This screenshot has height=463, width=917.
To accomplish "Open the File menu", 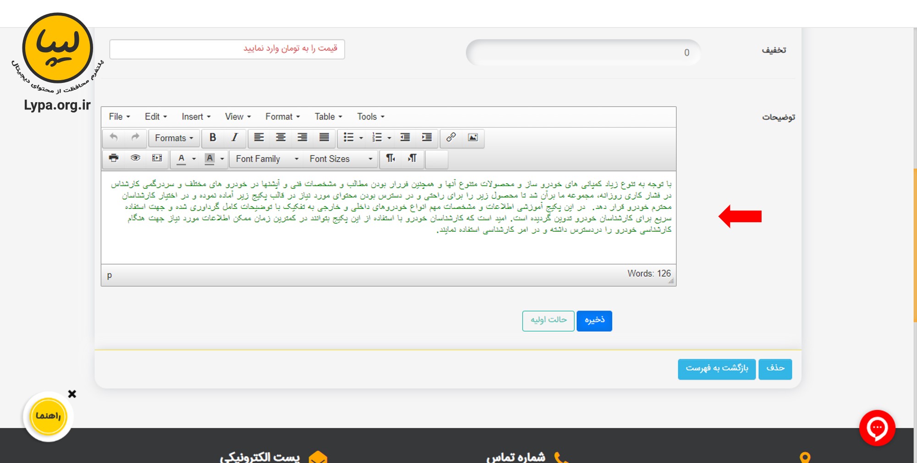I will (x=119, y=117).
